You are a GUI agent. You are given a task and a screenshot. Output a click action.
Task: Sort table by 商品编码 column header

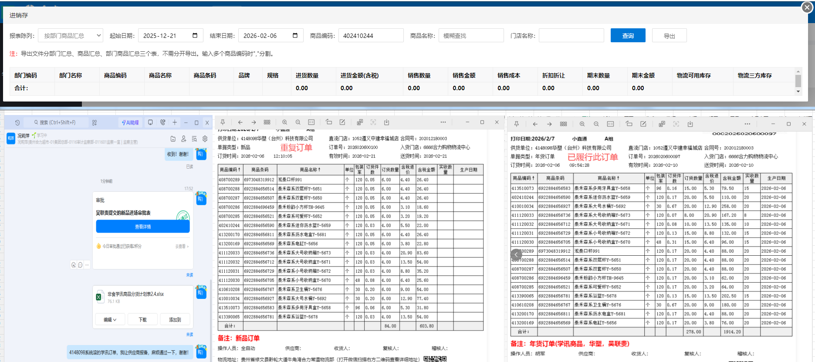(115, 75)
